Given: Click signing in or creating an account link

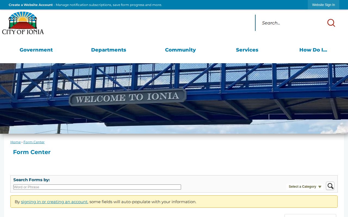Looking at the screenshot, I should tap(54, 202).
